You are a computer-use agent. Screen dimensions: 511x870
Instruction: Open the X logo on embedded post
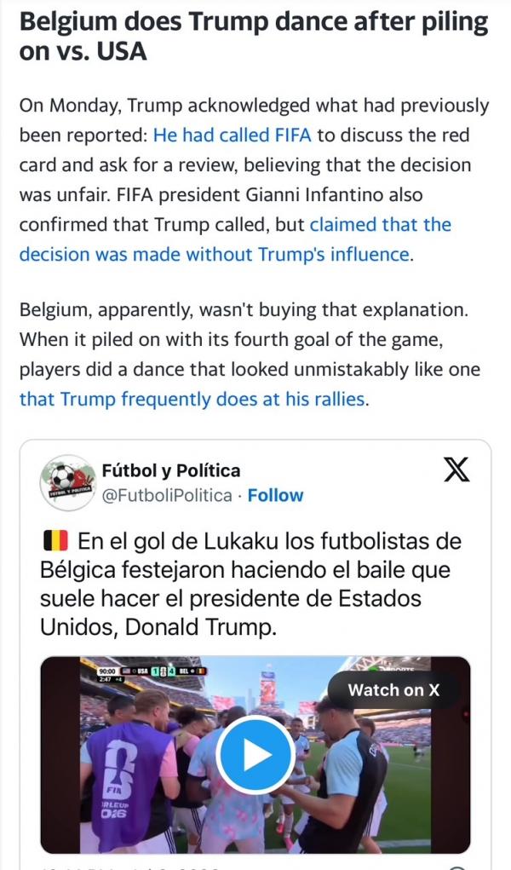click(x=456, y=470)
